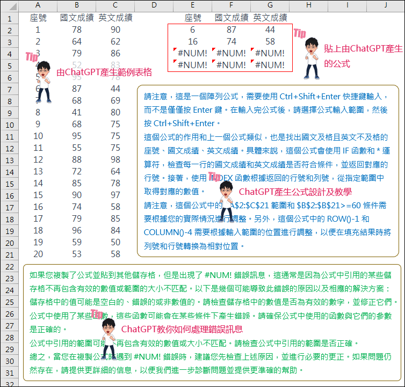Viewport: 405px width, 387px height.
Task: Click #NUM! error cell F4
Action: click(231, 53)
